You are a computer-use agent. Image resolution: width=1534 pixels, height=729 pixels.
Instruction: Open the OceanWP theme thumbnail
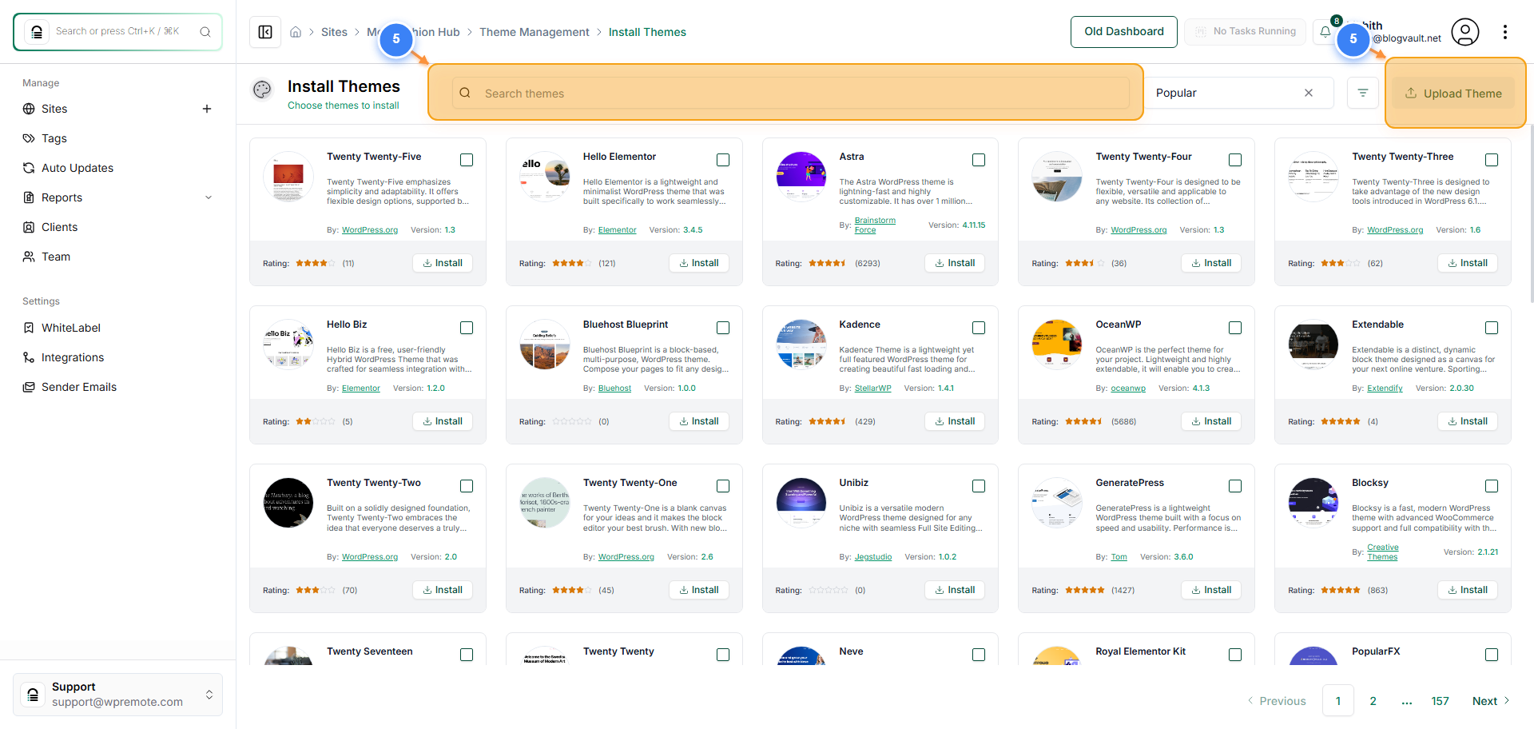tap(1057, 345)
